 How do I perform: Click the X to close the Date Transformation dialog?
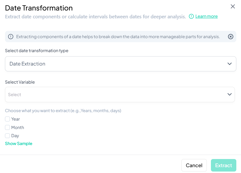pos(233,6)
